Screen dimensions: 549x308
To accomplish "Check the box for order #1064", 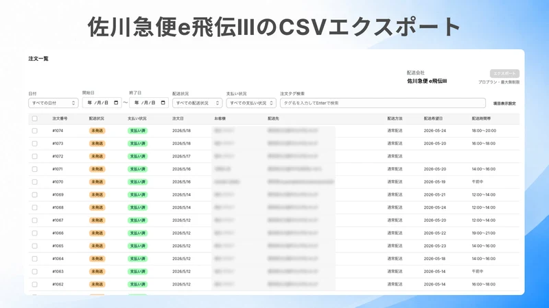I will [x=35, y=259].
